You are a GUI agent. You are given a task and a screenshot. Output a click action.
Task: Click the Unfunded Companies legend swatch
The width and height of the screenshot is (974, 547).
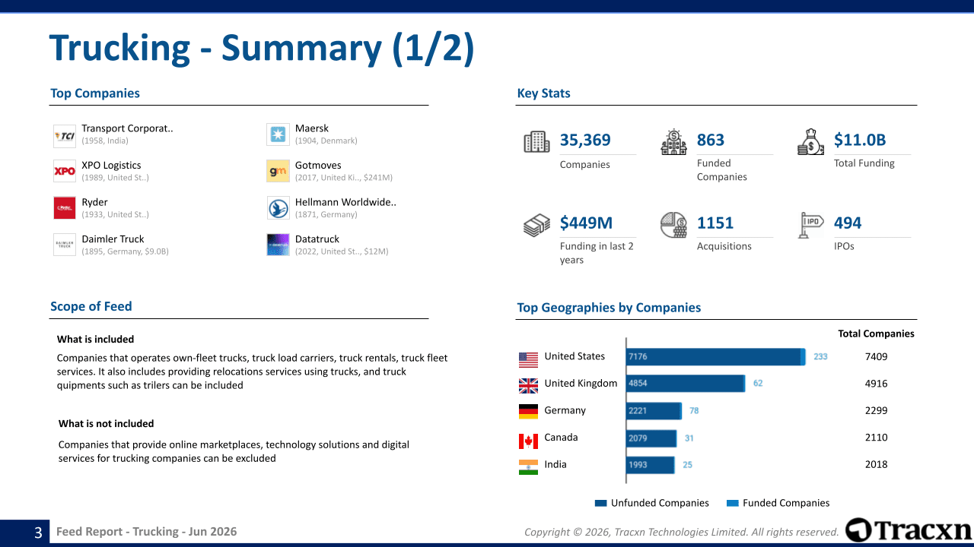(x=600, y=503)
